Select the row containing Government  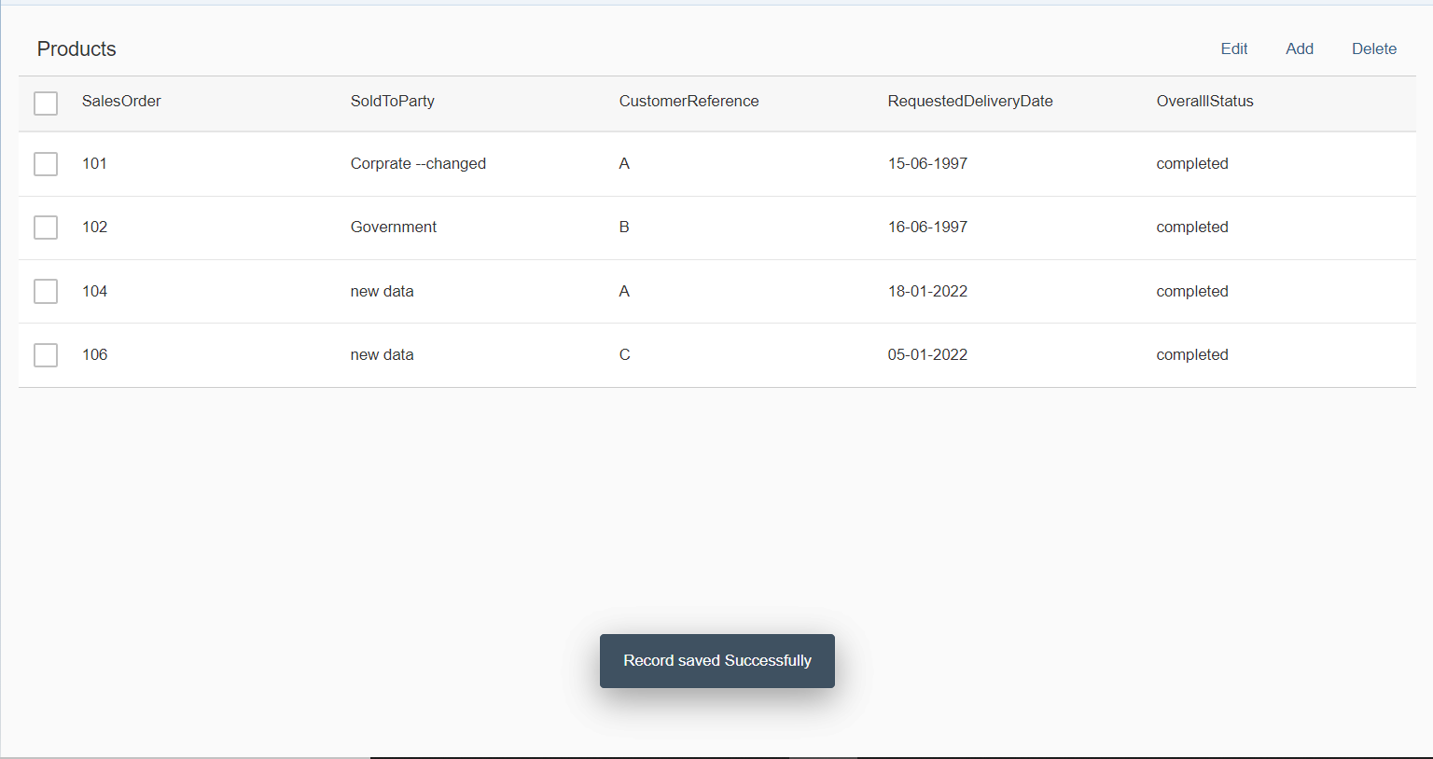393,227
